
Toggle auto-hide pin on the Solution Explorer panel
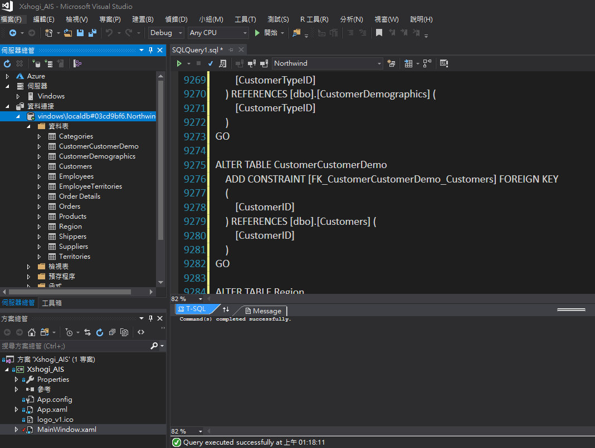click(x=150, y=318)
